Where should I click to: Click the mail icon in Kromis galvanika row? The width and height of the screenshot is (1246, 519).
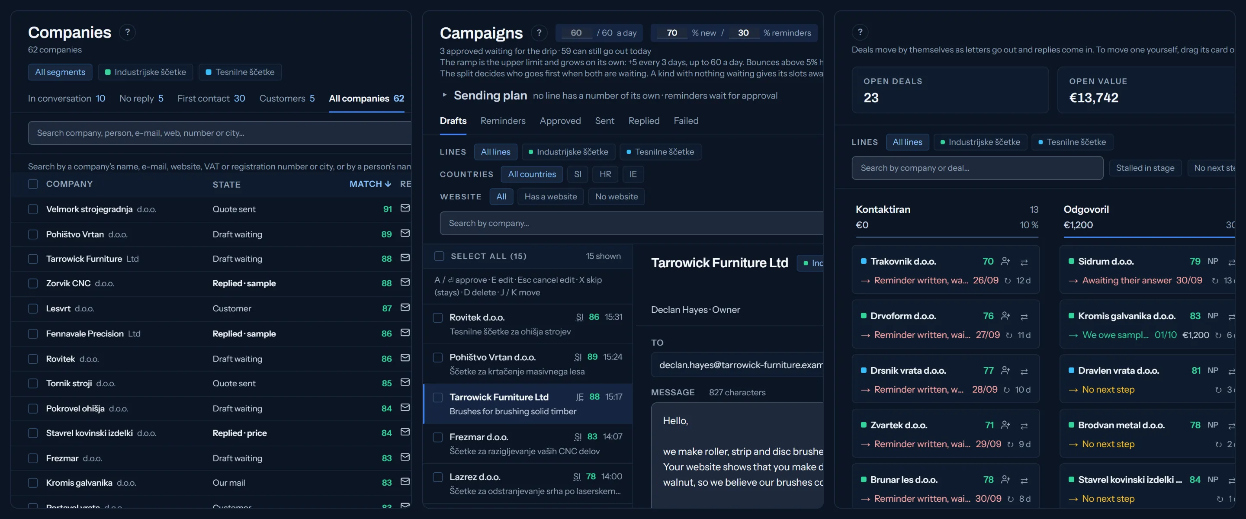click(405, 481)
